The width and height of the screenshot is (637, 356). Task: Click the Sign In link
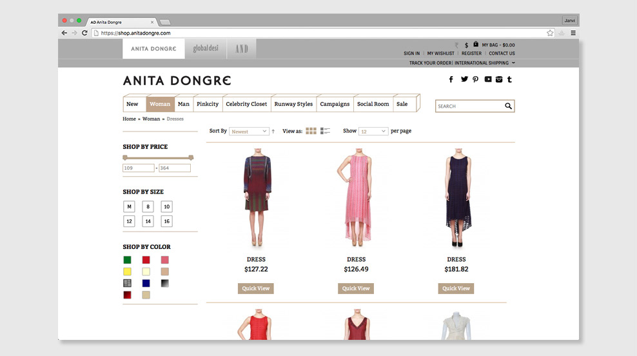pos(411,54)
